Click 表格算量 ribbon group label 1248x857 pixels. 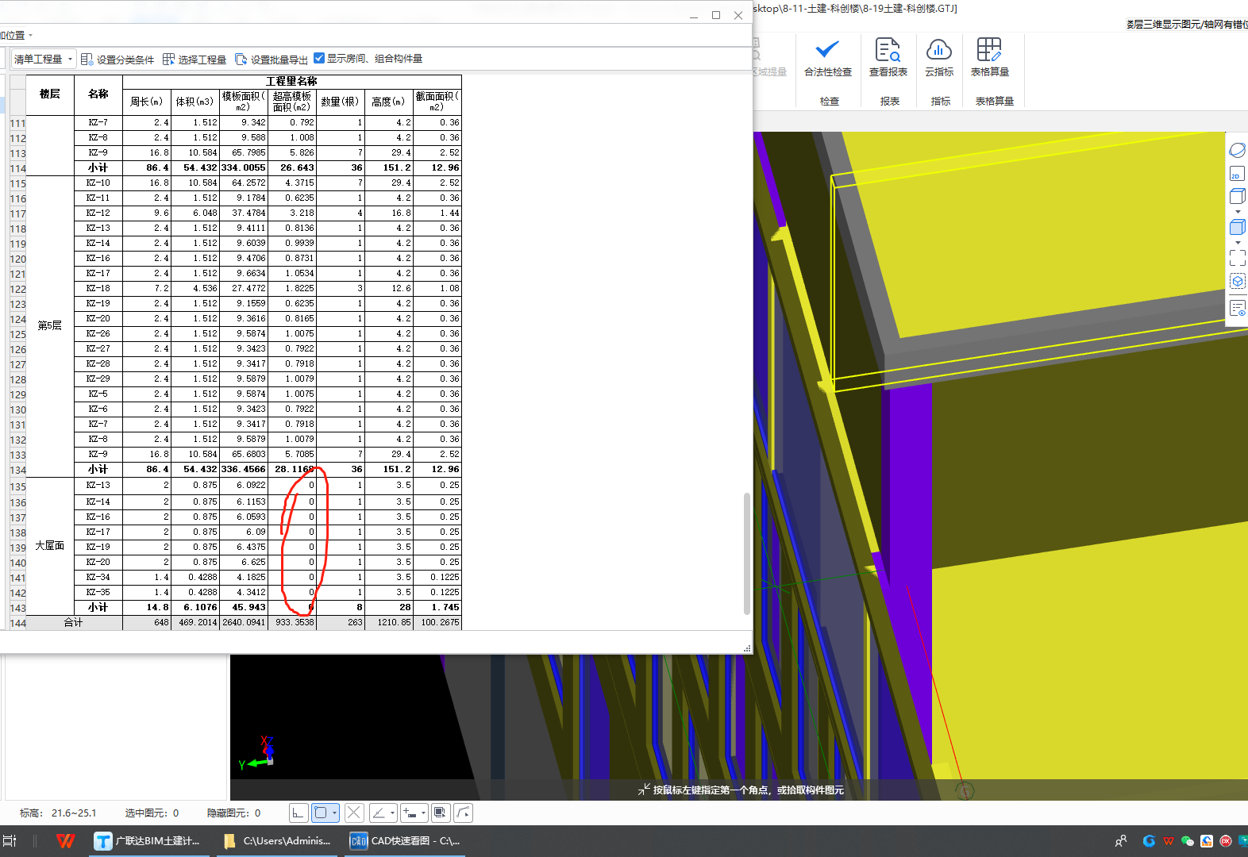click(x=994, y=102)
